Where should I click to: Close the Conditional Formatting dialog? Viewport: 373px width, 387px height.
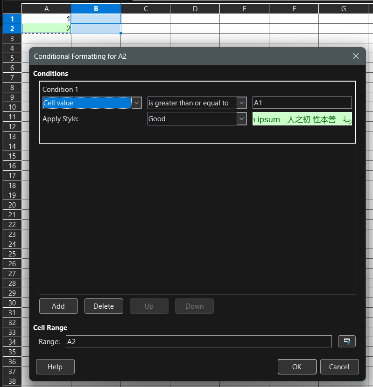click(355, 56)
